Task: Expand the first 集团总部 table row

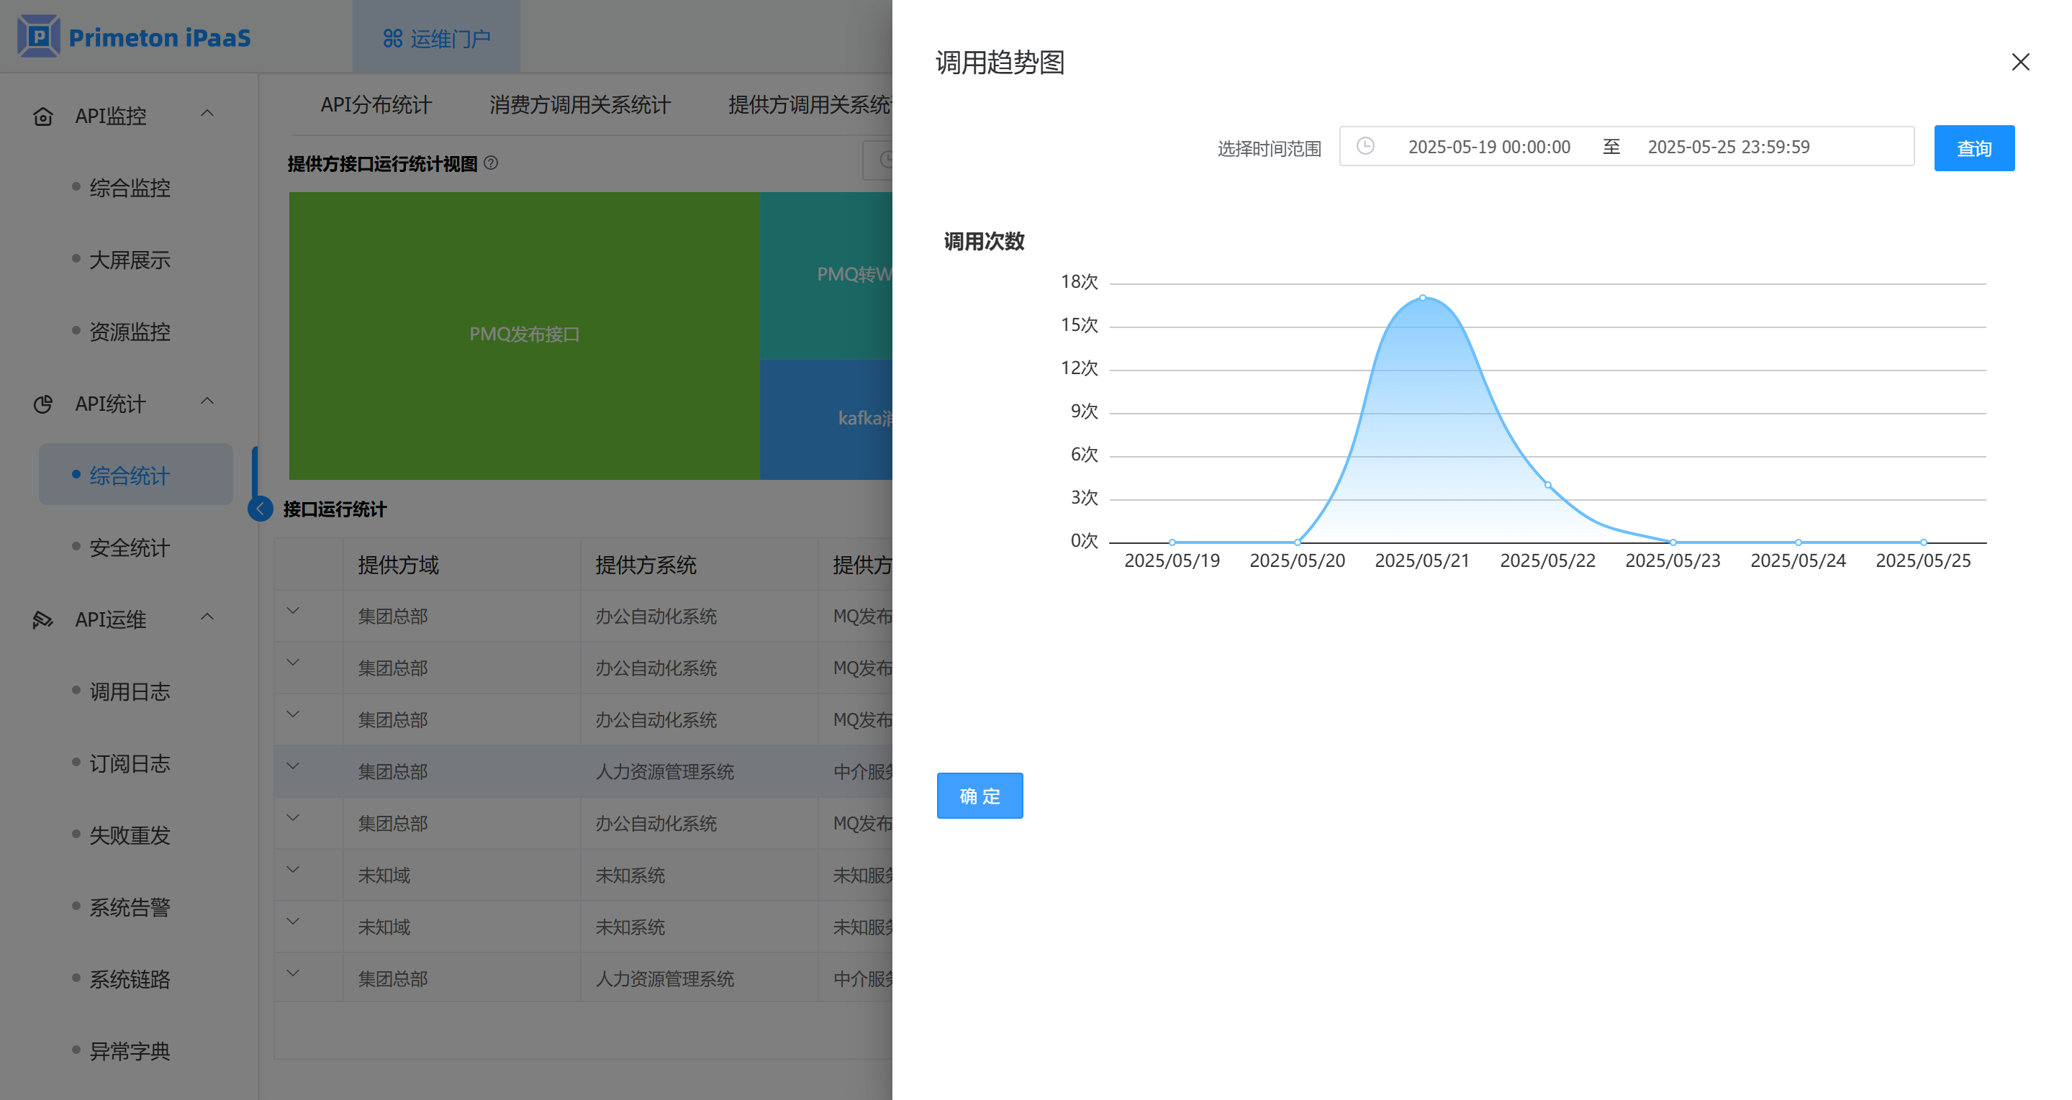Action: click(293, 611)
